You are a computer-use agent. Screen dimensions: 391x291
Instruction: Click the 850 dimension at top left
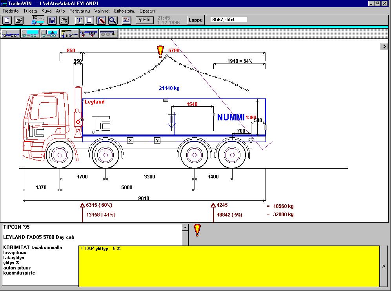(x=71, y=50)
